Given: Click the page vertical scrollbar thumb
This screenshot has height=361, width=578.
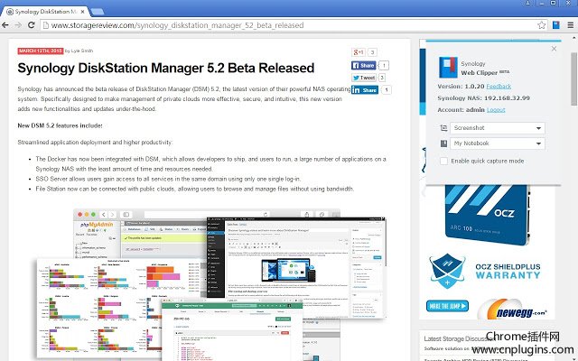Looking at the screenshot, I should click(x=574, y=79).
